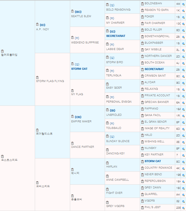The width and height of the screenshot is (186, 211).
Task: Click the clipboard icon next to WISHING WELL
Action: coord(142,142)
